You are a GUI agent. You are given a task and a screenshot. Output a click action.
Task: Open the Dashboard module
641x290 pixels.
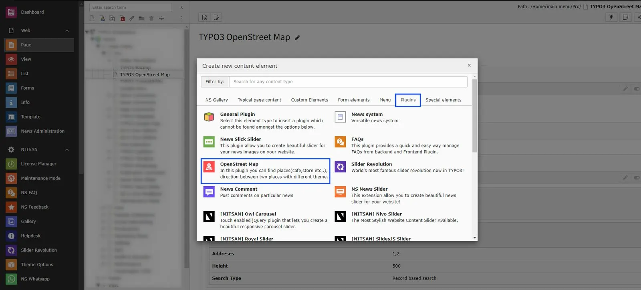tap(39, 12)
